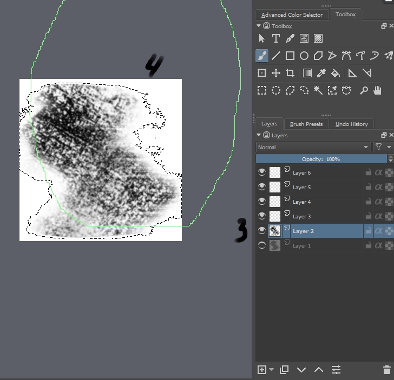Viewport: 394px width, 380px height.
Task: Activate the Contiguous Selection magic wand
Action: (318, 90)
